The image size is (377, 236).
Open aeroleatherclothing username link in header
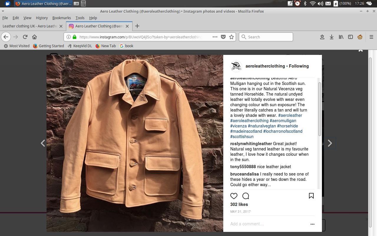pyautogui.click(x=265, y=66)
